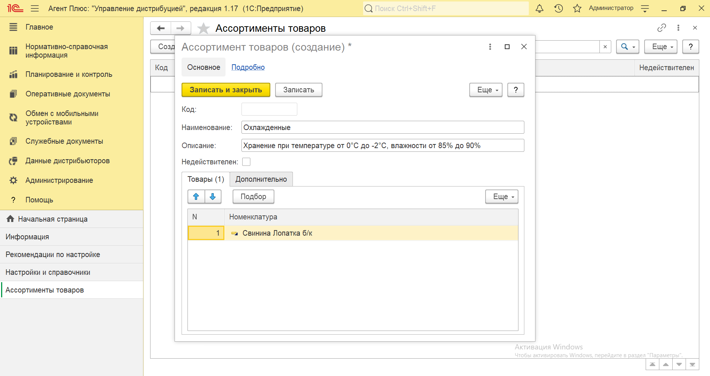Copy link using chain icon
The height and width of the screenshot is (376, 710).
[661, 28]
